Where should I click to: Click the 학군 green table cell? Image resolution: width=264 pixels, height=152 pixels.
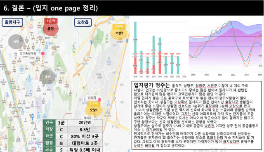(49, 136)
